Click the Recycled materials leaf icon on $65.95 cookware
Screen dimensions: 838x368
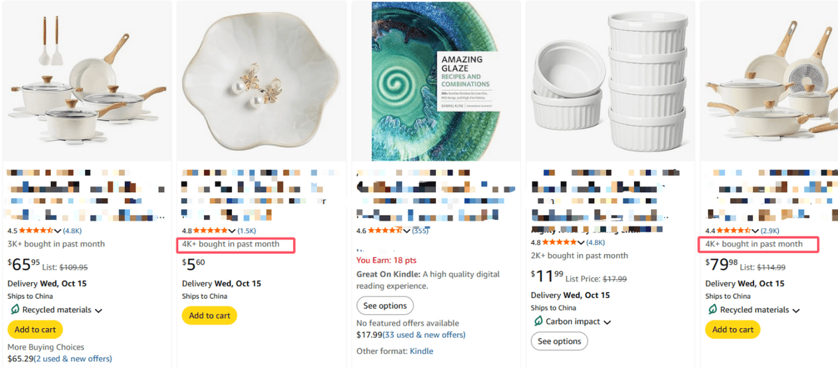14,309
